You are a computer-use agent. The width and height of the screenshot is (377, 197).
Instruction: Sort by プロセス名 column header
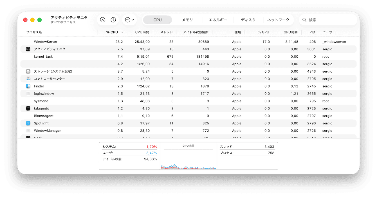(x=34, y=32)
